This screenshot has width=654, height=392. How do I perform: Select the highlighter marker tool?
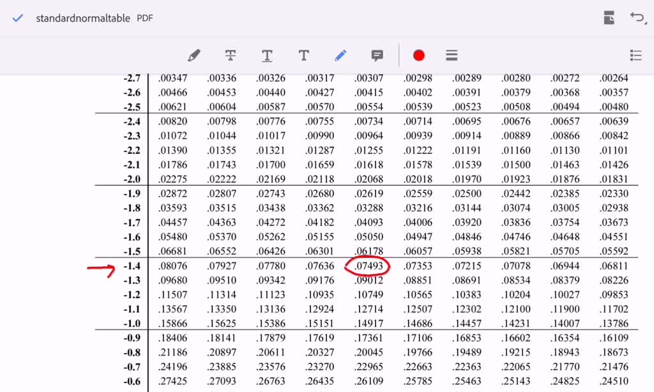[x=194, y=56]
